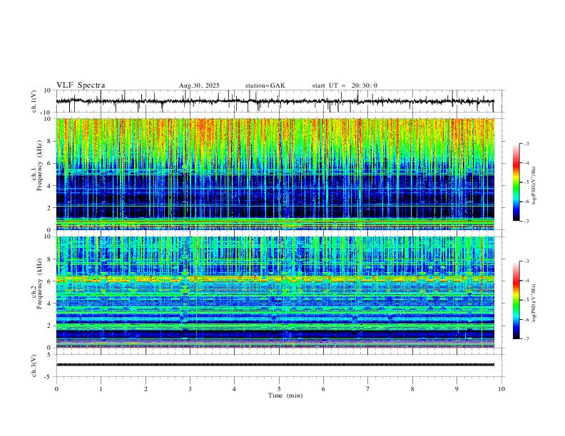The image size is (565, 436).
Task: Click the date label 'Aug.30, 2025'
Action: coord(199,85)
